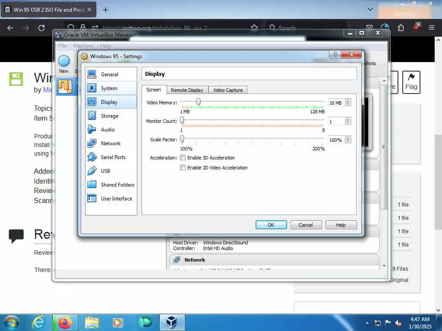Click the VirtualBox cube taskbar icon
The width and height of the screenshot is (442, 331).
[x=172, y=322]
